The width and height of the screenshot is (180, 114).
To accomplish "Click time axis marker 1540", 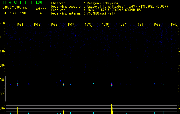I will tap(174, 25).
